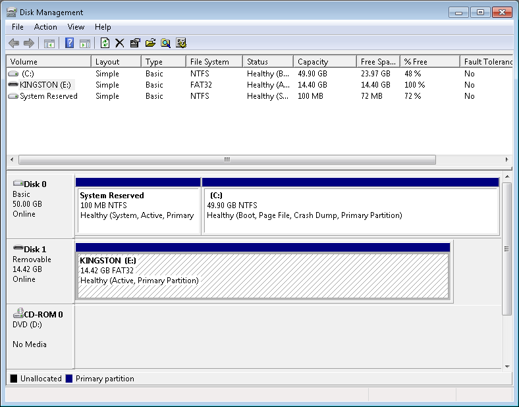
Task: Open the Action menu
Action: pyautogui.click(x=45, y=27)
